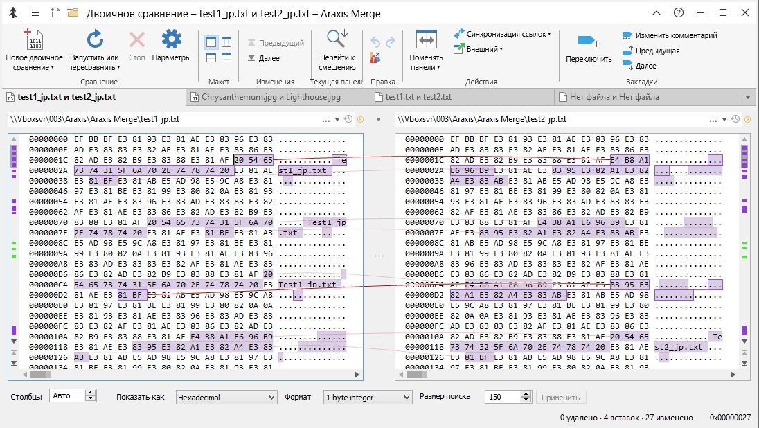Open right file history clock icon
The height and width of the screenshot is (428, 759).
[x=735, y=119]
